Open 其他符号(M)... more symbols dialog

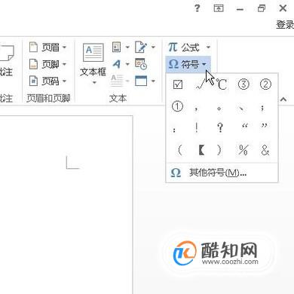pyautogui.click(x=222, y=173)
